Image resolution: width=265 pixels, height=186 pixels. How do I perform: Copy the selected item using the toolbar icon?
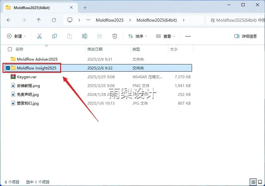click(55, 36)
